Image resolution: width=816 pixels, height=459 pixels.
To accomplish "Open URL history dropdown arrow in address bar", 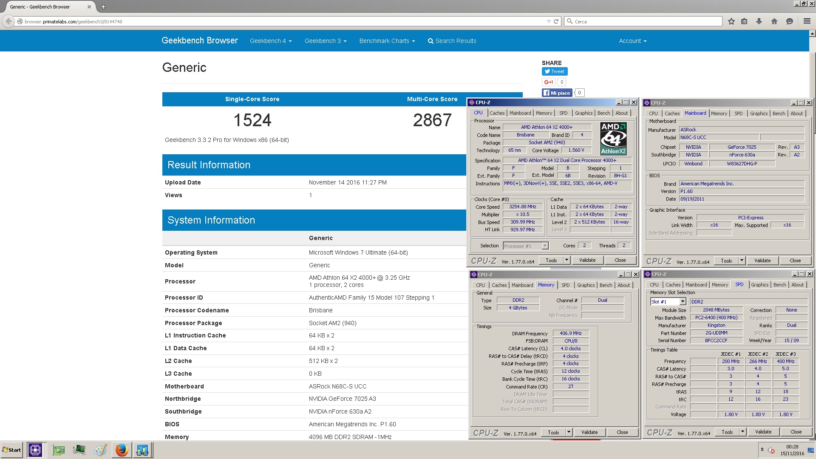I will pyautogui.click(x=548, y=21).
